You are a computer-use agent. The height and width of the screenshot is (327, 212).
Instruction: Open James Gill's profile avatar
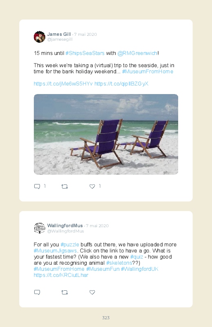[x=40, y=37]
